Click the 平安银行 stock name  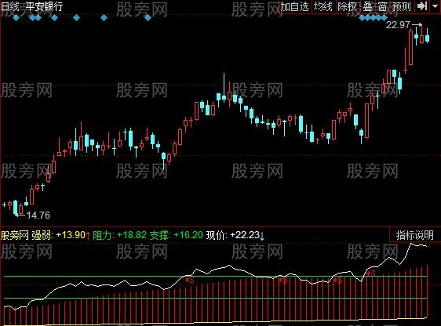45,6
